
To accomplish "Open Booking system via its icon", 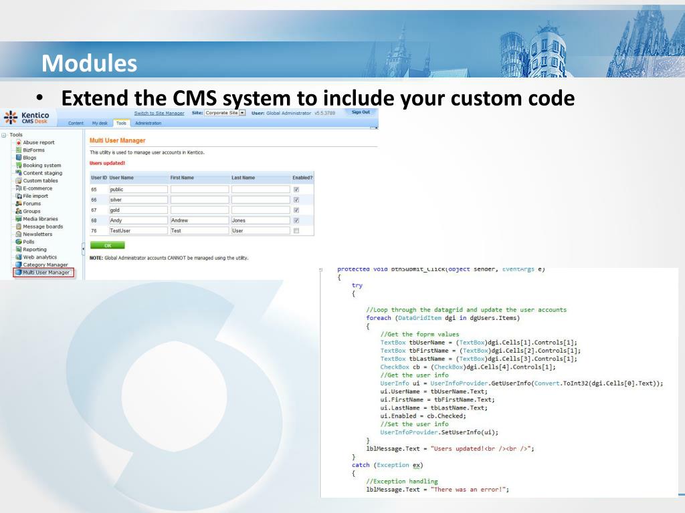I will [x=18, y=165].
